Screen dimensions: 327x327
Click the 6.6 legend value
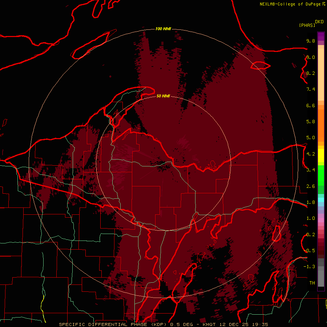[x=311, y=105]
